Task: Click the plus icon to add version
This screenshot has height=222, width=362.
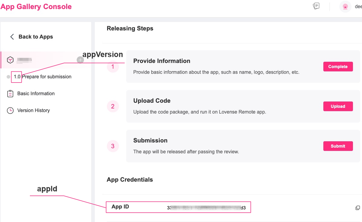Action: coord(80,60)
